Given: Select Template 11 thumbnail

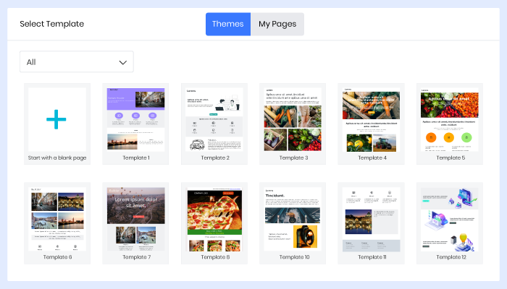Looking at the screenshot, I should (372, 218).
